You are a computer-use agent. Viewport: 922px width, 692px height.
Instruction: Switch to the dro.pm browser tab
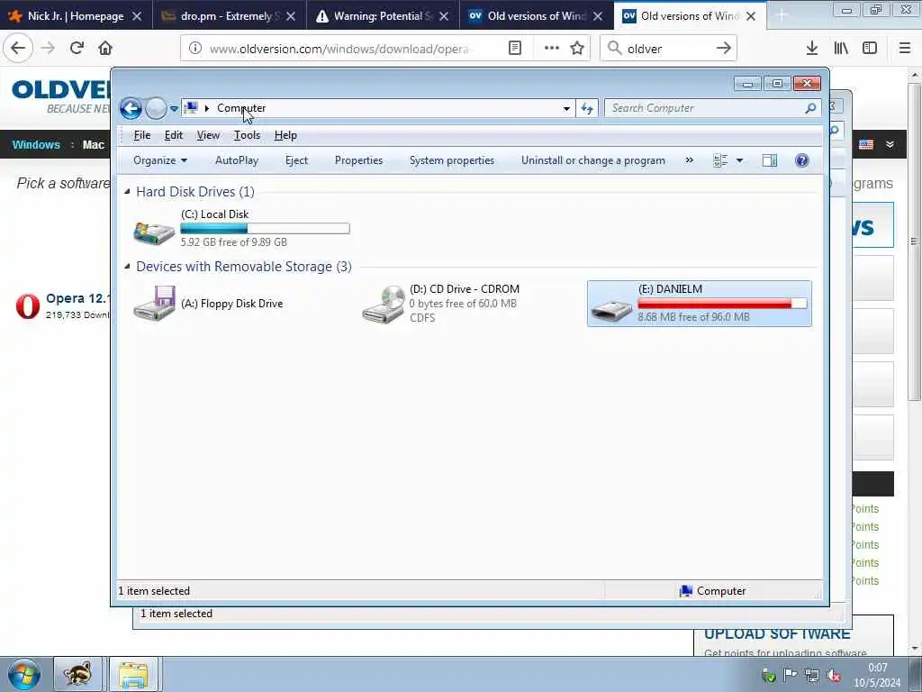230,16
